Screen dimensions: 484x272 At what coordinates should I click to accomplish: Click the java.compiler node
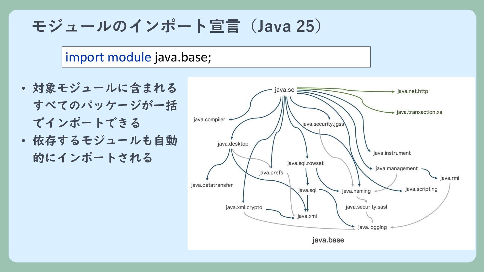(209, 120)
